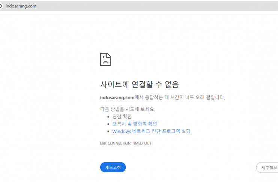Image resolution: width=278 pixels, height=182 pixels.
Task: Click blank area above the sad page icon
Action: tap(105, 34)
